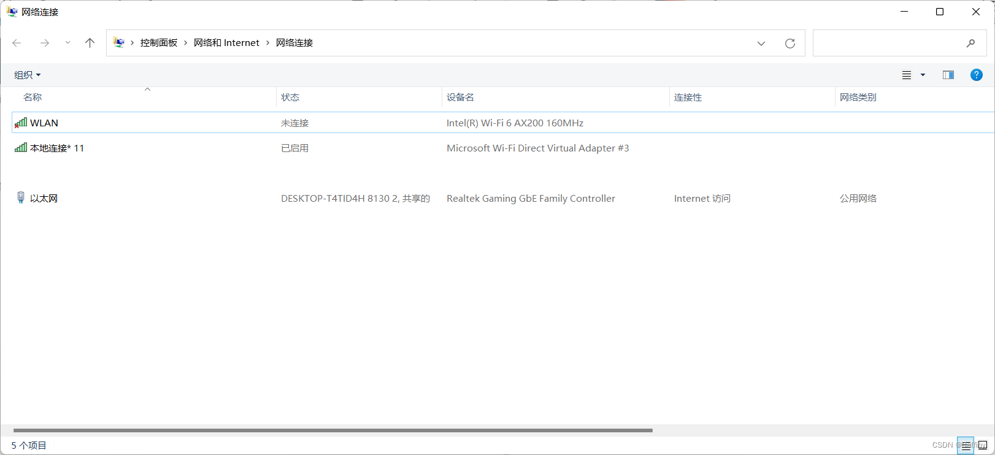Viewport: 995px width, 455px height.
Task: Click the search magnifier icon
Action: pos(970,43)
